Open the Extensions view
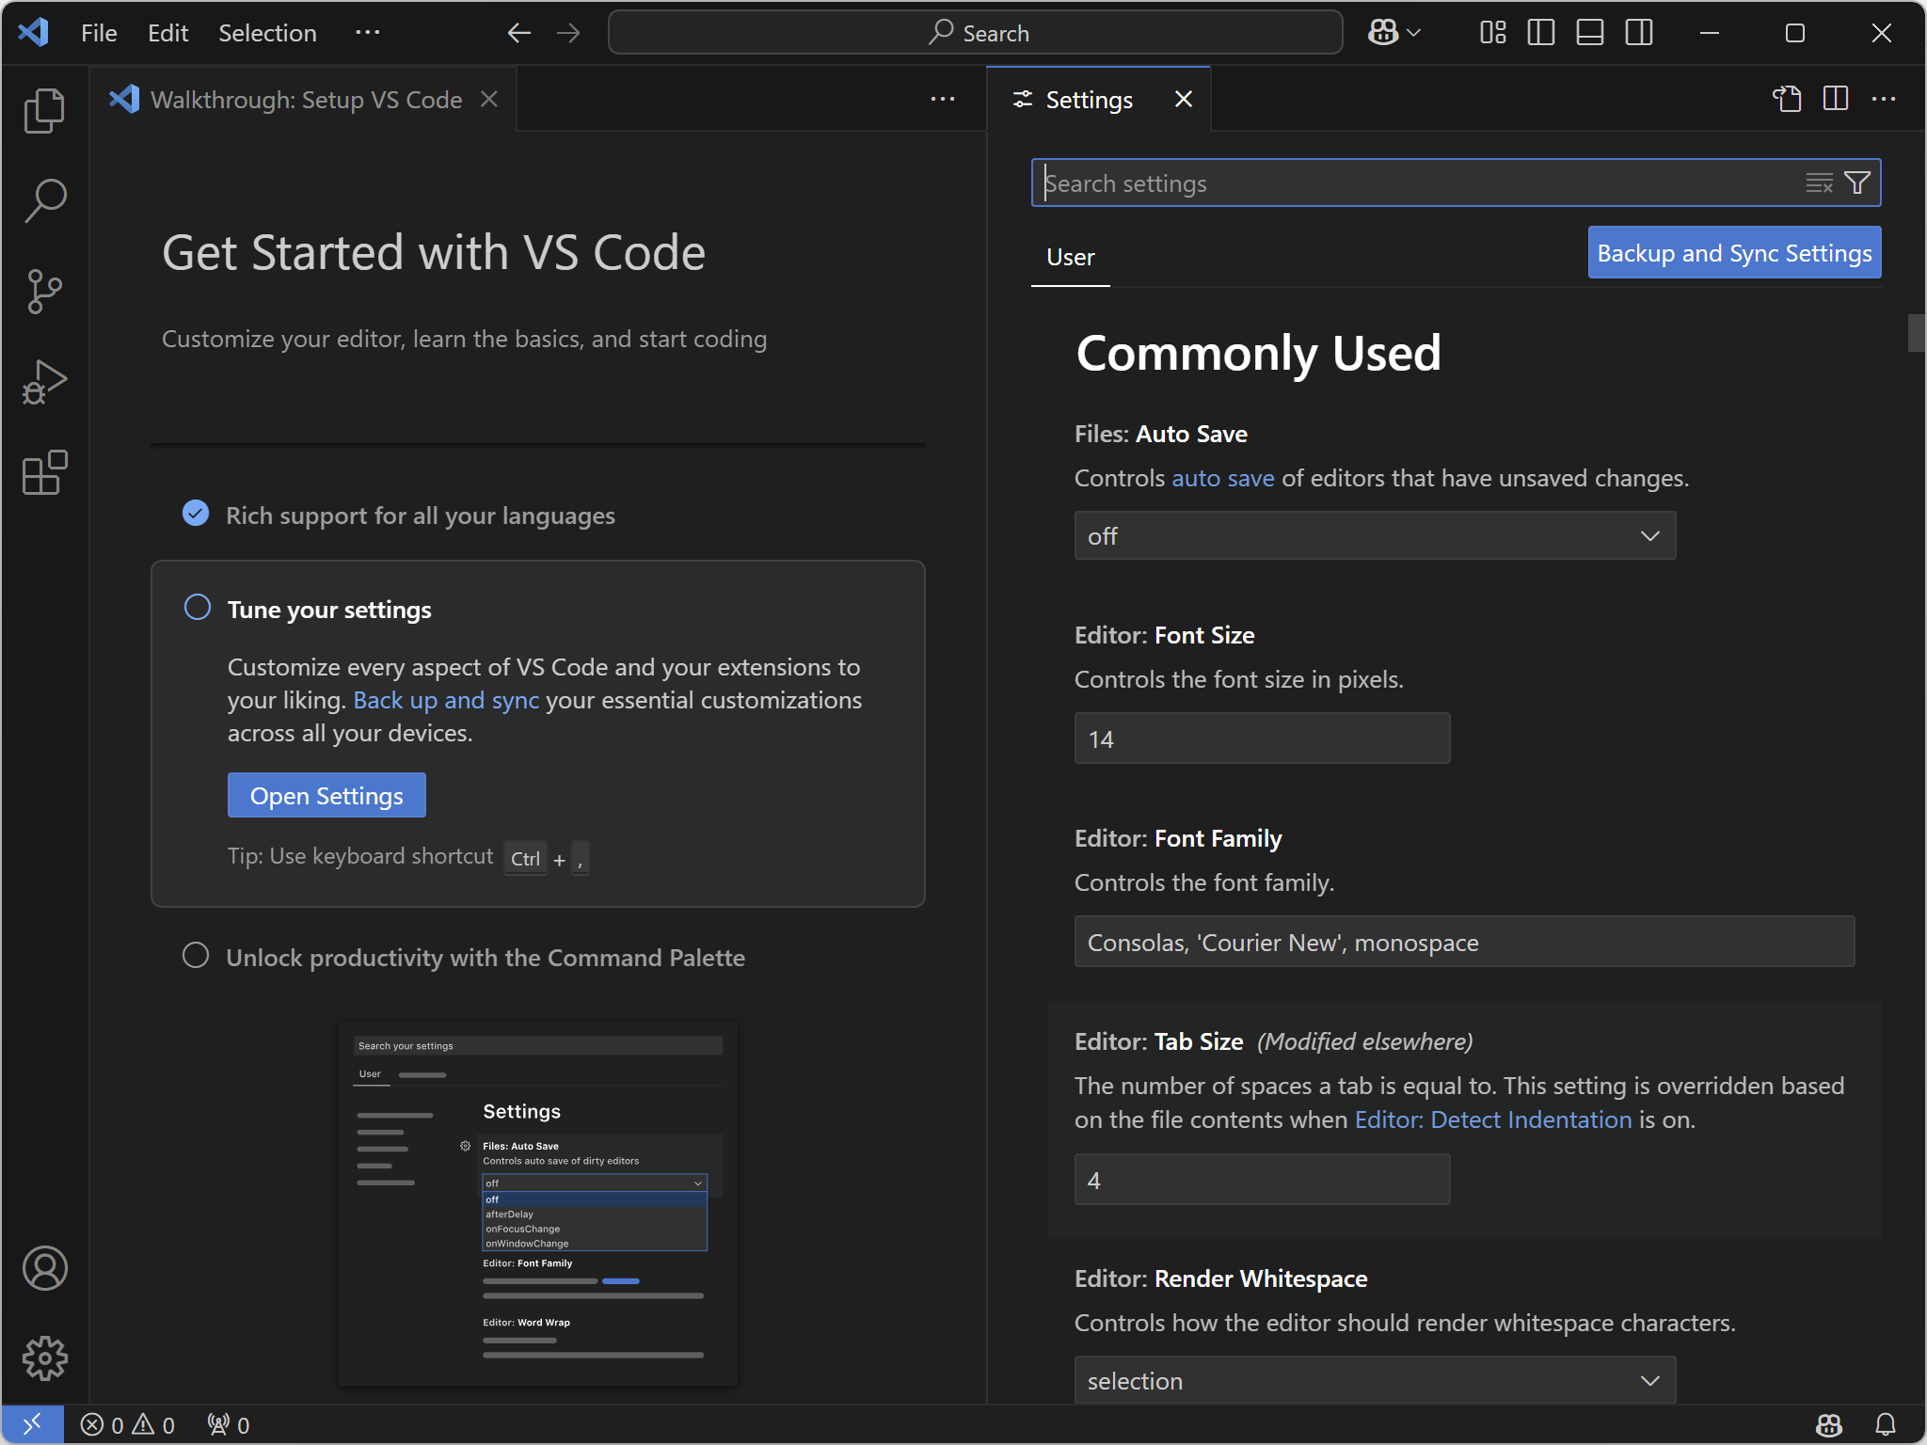This screenshot has width=1927, height=1445. (44, 472)
